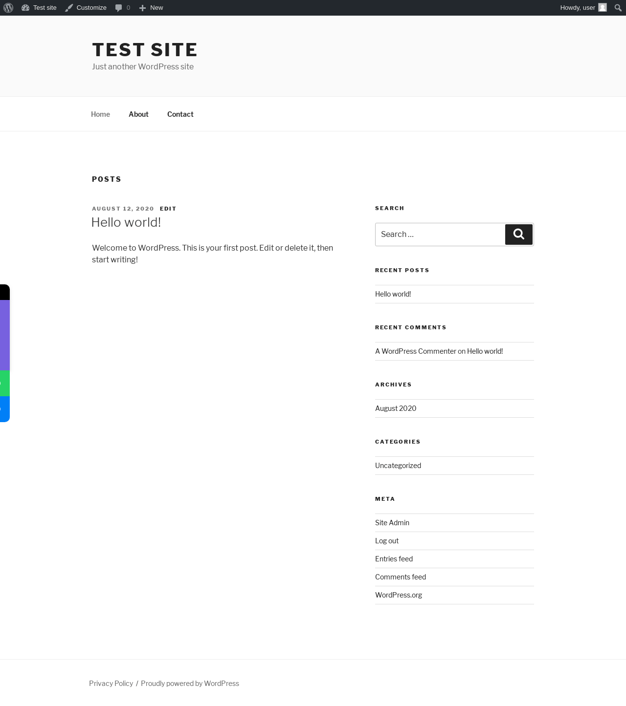The height and width of the screenshot is (706, 626).
Task: Open the August 2020 archive link
Action: tap(396, 408)
